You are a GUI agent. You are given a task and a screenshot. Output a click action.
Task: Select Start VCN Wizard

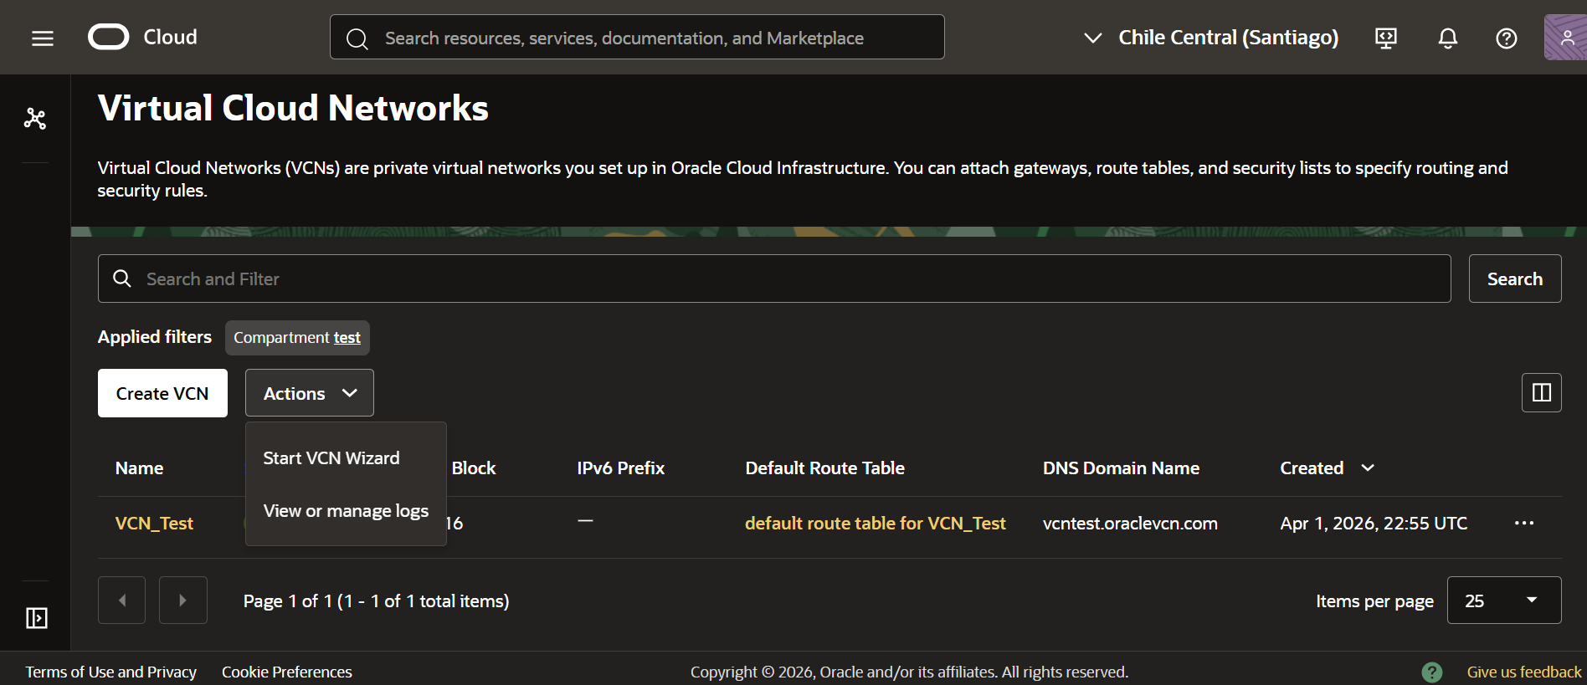click(x=331, y=458)
